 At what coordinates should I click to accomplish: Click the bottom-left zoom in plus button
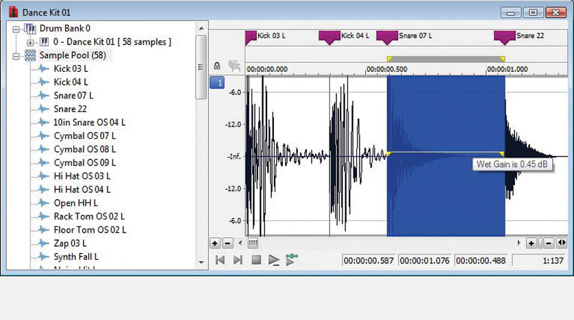(x=214, y=243)
